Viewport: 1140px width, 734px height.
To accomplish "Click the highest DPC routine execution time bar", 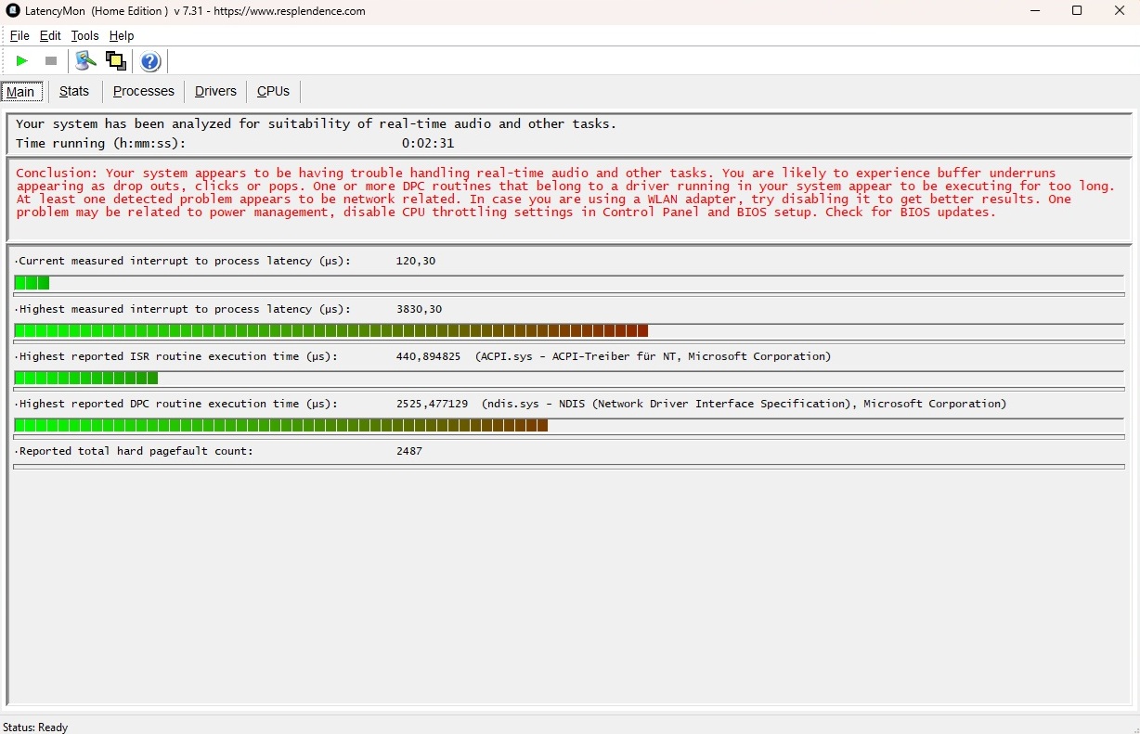I will tap(280, 425).
